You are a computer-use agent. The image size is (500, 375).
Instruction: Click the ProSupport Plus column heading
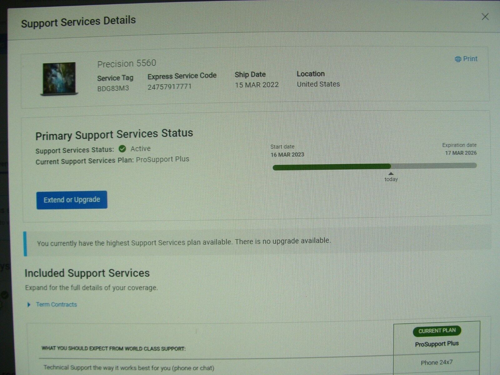point(437,344)
